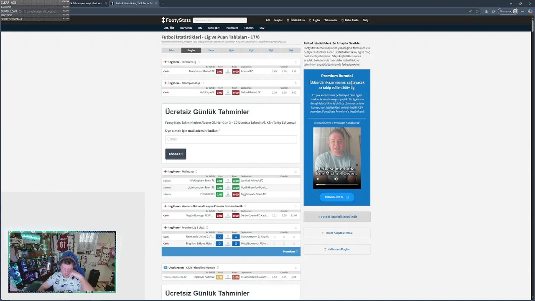Collapse the İngiltere Championship section
This screenshot has height=301, width=535.
[x=296, y=83]
